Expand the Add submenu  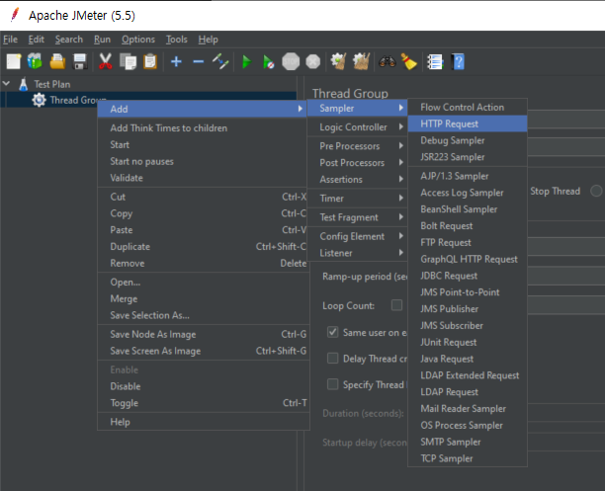(204, 109)
